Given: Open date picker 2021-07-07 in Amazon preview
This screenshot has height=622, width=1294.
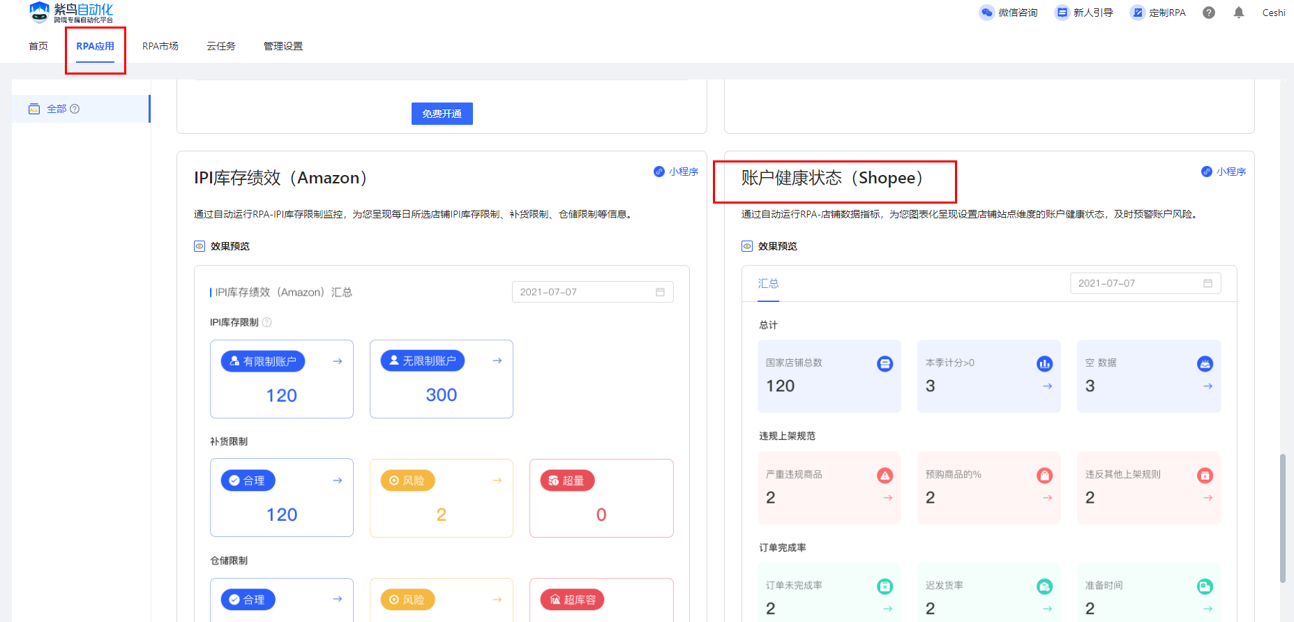Looking at the screenshot, I should point(592,292).
